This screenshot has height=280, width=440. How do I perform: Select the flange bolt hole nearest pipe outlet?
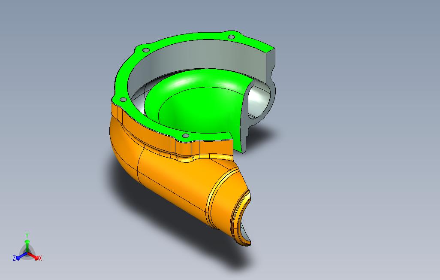pos(186,136)
